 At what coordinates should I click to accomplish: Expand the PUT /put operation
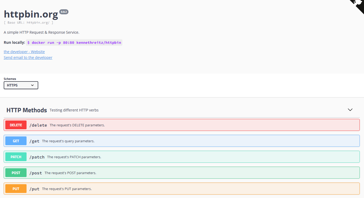pyautogui.click(x=182, y=189)
